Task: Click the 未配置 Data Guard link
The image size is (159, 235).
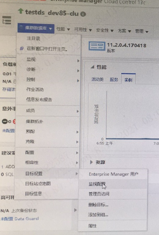Action: point(20,219)
